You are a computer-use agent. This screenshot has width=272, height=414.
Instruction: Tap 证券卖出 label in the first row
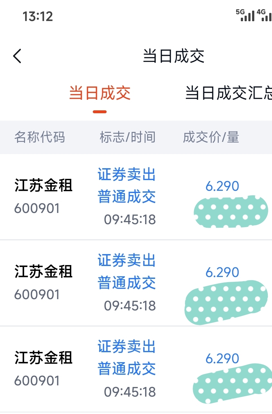coord(127,175)
